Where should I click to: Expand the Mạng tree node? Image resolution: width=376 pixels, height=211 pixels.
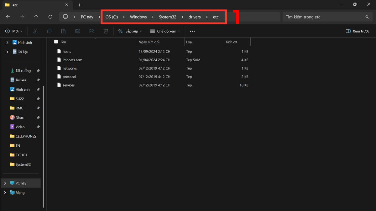[x=5, y=193]
